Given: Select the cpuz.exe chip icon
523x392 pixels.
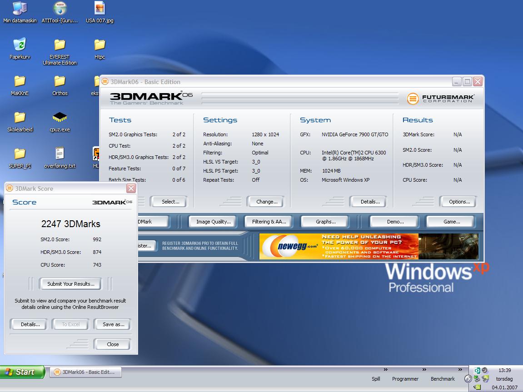Looking at the screenshot, I should click(60, 122).
